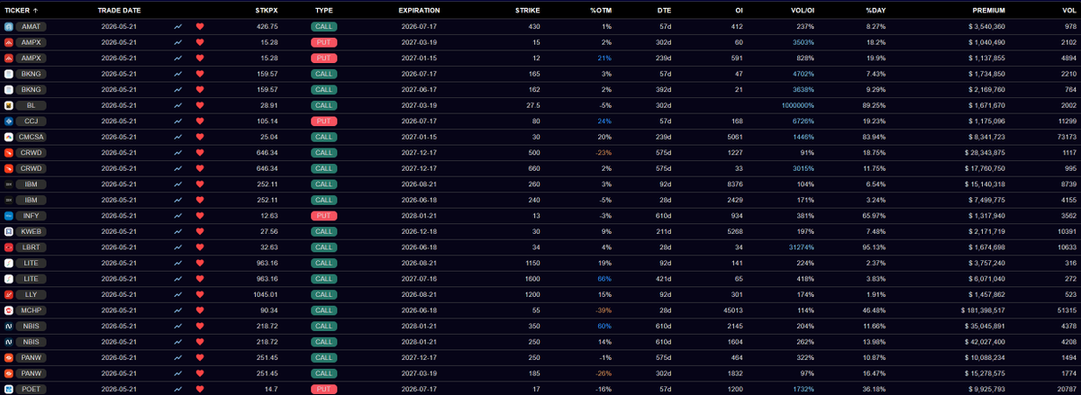
Task: Toggle heart favorite for NBIS strike 250 row
Action: 200,342
